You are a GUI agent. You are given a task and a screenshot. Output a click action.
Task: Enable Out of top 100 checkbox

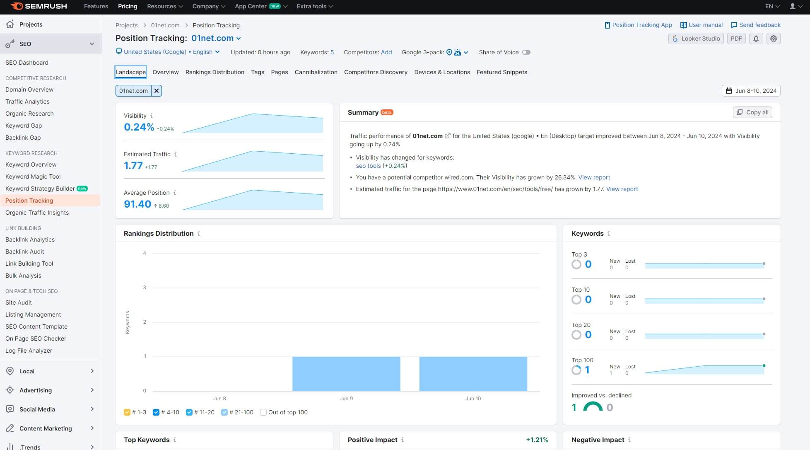[263, 412]
